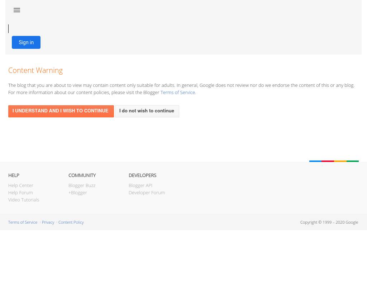
Task: Open the Content Policy footer link
Action: [x=71, y=222]
